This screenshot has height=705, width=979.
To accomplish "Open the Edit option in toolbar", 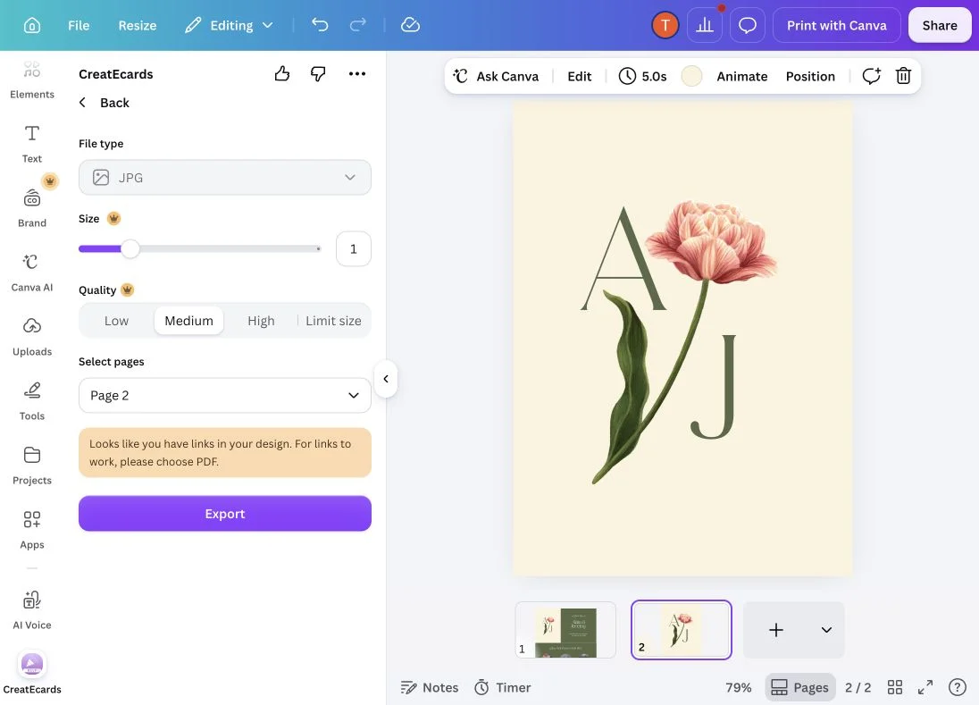I will point(579,76).
